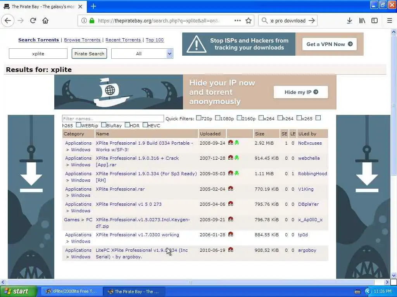The height and width of the screenshot is (297, 397).
Task: Toggle the HDR filter checkbox
Action: coord(127,125)
